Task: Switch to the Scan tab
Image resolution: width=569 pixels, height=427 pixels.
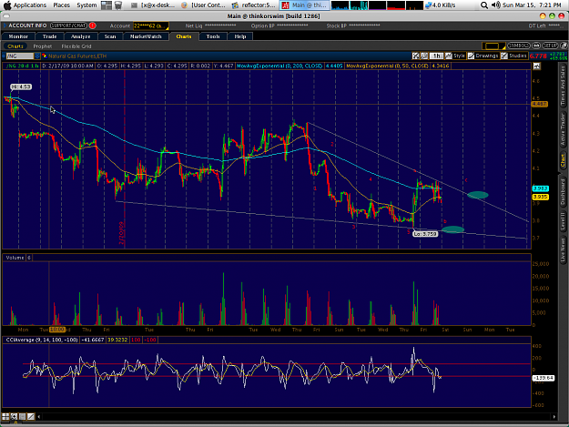Action: click(110, 36)
